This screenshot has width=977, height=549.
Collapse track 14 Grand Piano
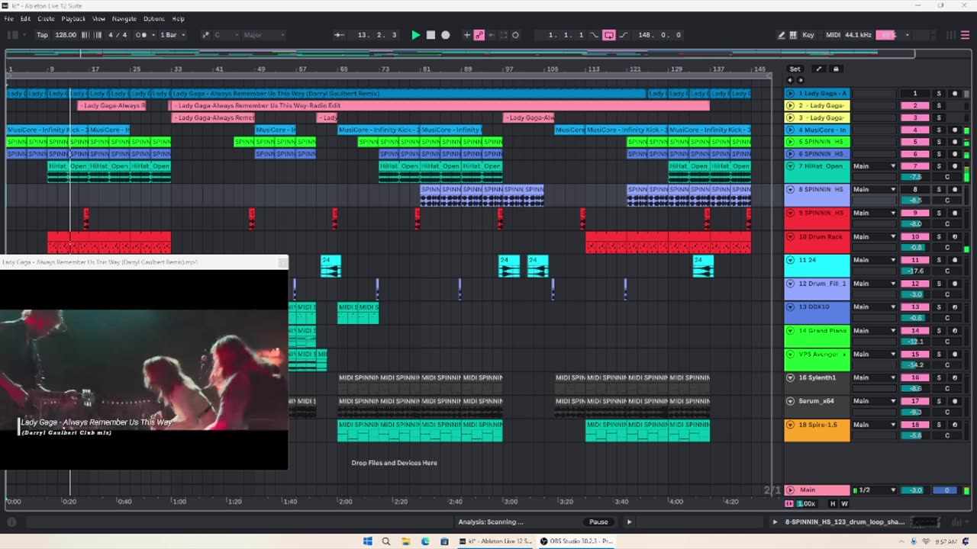click(791, 331)
